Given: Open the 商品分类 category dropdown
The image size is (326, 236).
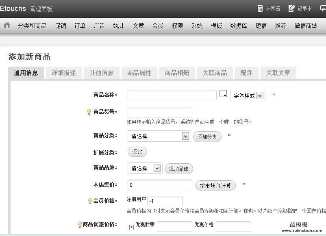Looking at the screenshot, I should [159, 136].
